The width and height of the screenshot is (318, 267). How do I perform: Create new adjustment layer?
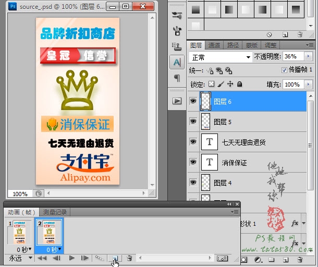coord(258,260)
